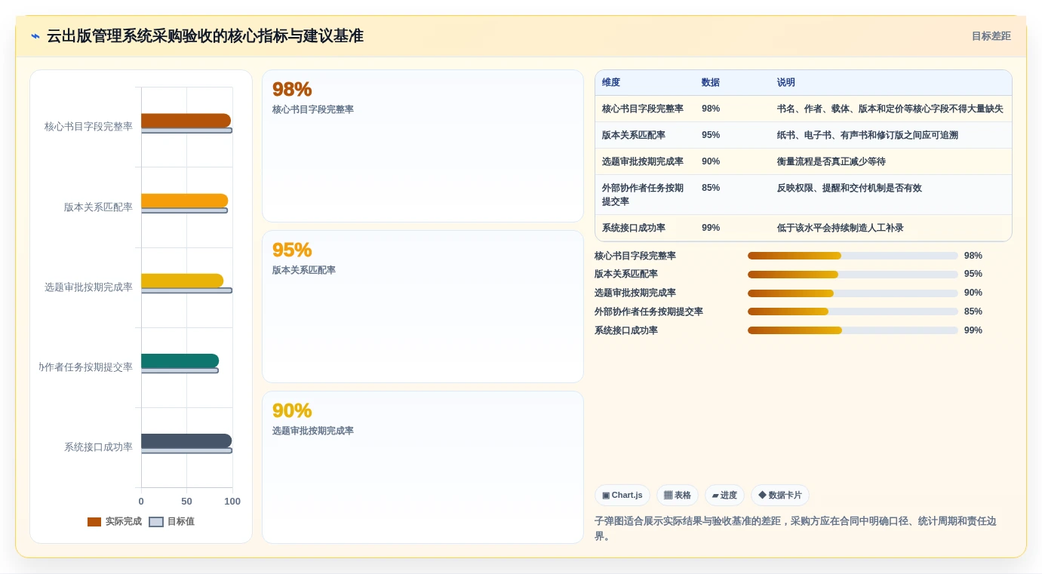
Task: Click the 系统接口成功率 99% progress bar
Action: pos(853,330)
